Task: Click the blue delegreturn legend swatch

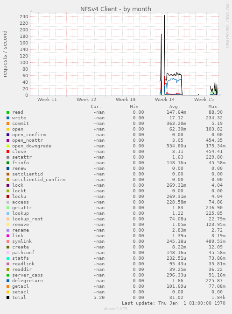Action: coord(8,281)
